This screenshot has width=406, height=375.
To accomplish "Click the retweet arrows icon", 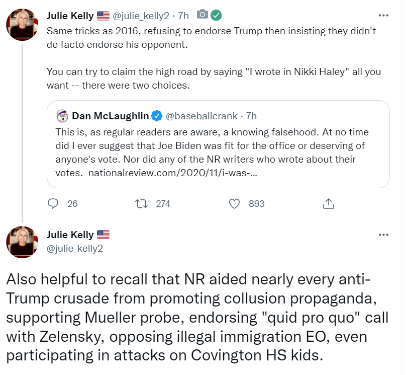I will tap(142, 203).
